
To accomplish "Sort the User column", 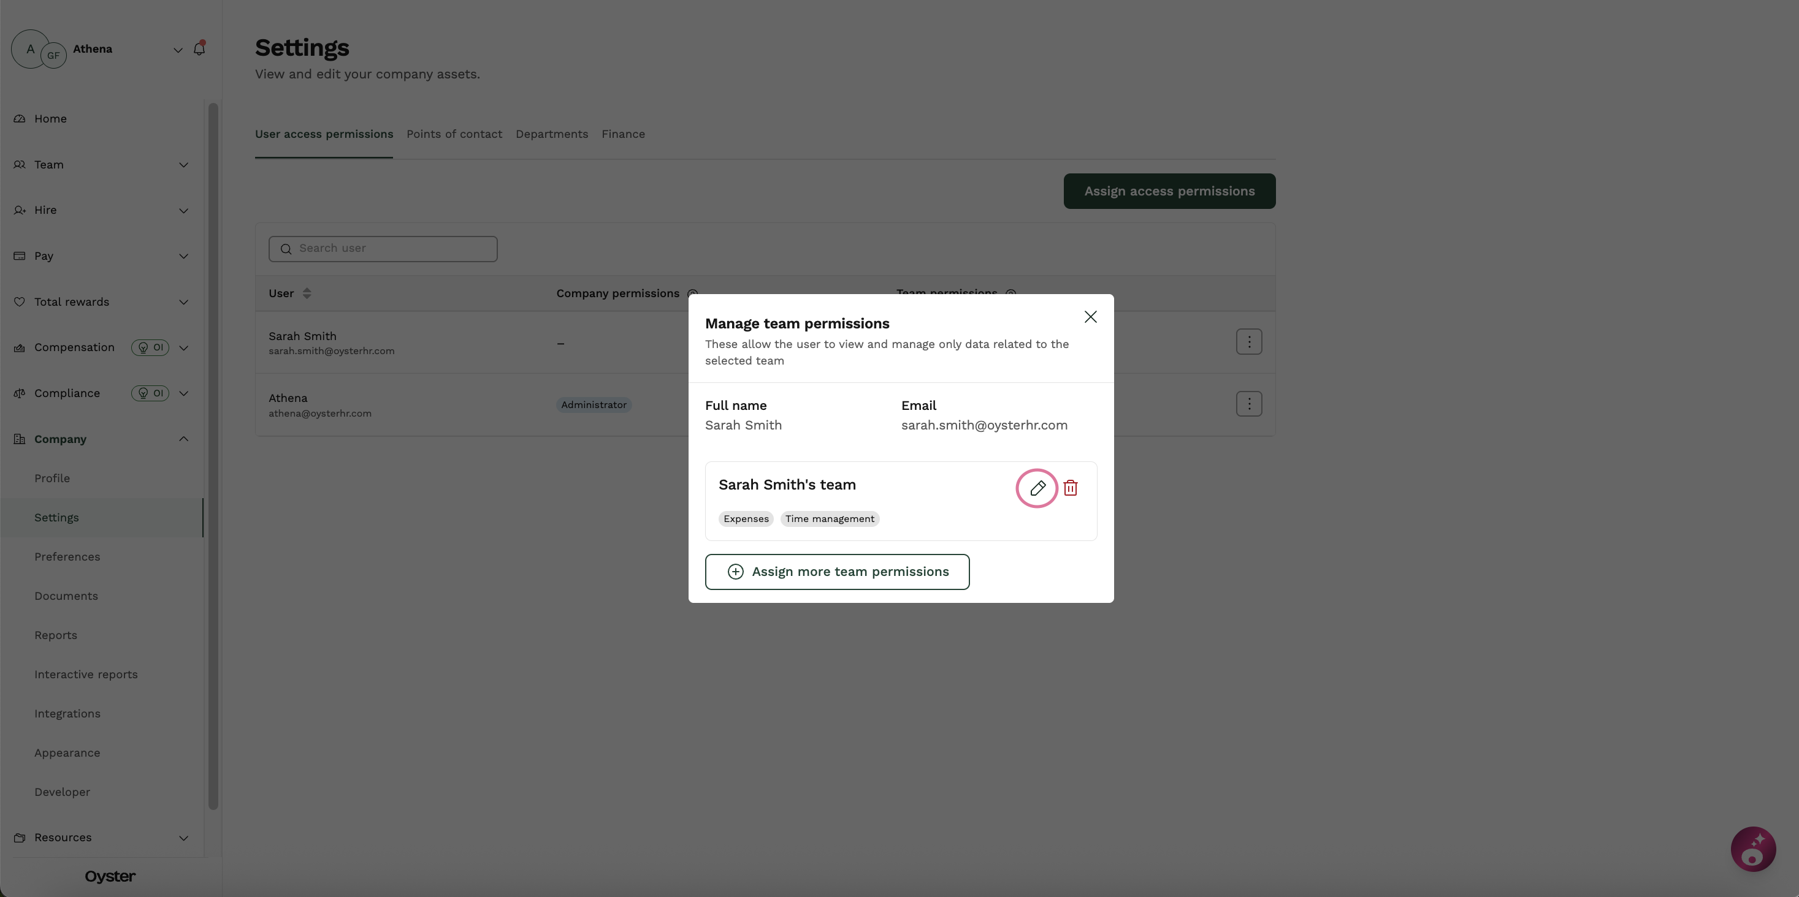I will [x=307, y=293].
